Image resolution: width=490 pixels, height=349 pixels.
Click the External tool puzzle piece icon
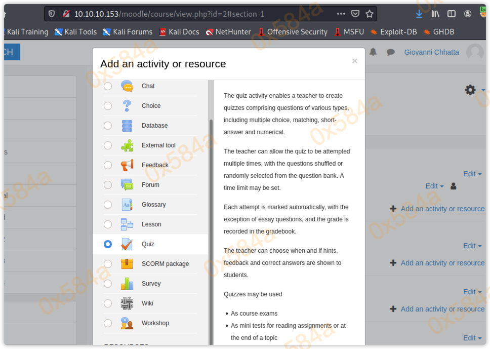click(x=127, y=145)
